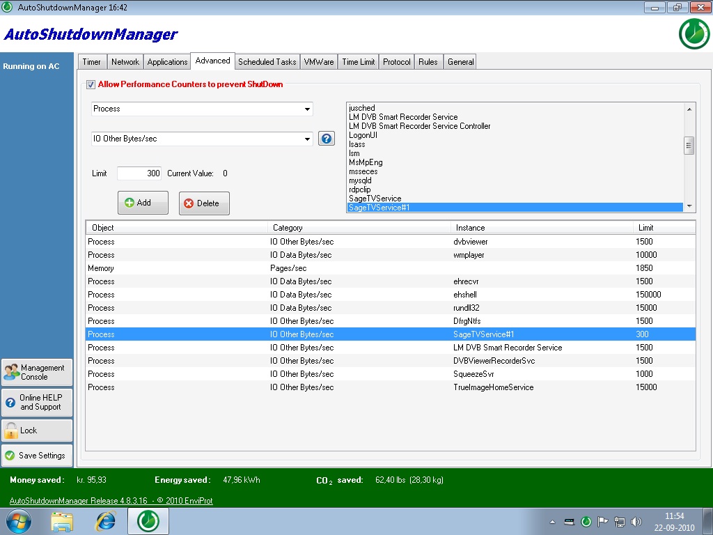Switch to the General tab

(460, 62)
